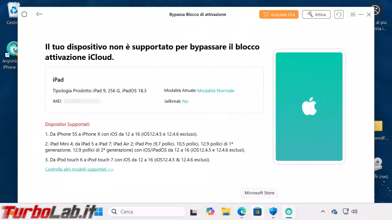Viewport: 392px width, 220px height.
Task: Open the support headset icon
Action: pyautogui.click(x=339, y=14)
